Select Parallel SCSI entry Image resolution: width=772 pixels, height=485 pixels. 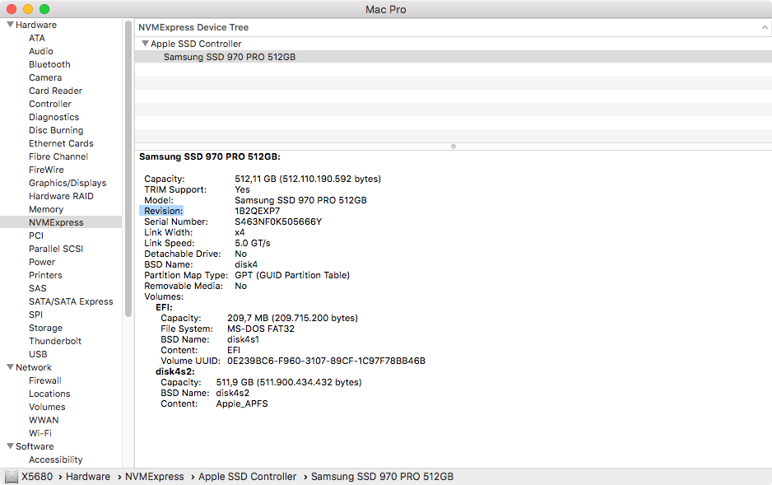tap(56, 249)
